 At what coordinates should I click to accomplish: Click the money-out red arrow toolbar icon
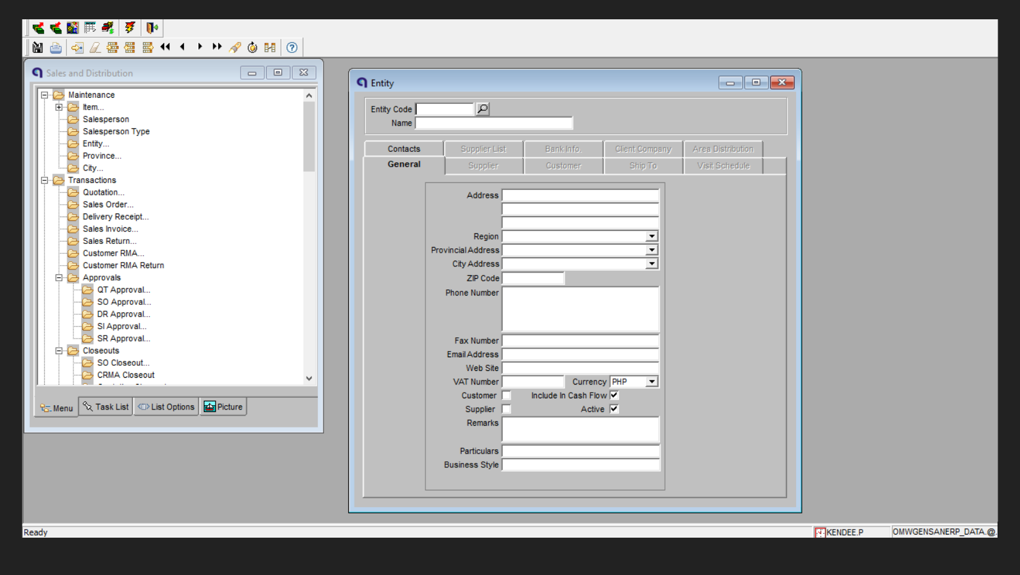coord(38,27)
